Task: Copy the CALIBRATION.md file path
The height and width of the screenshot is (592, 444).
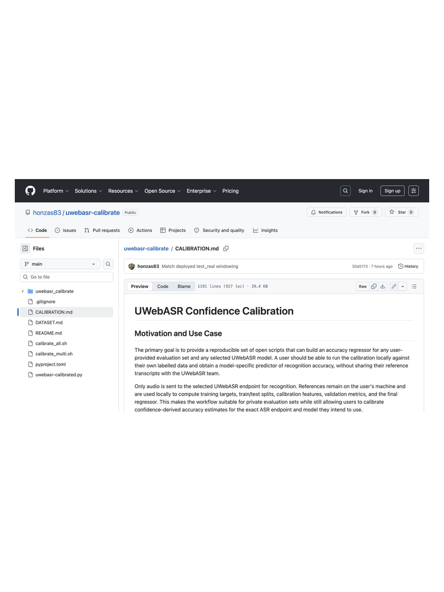Action: coord(226,249)
